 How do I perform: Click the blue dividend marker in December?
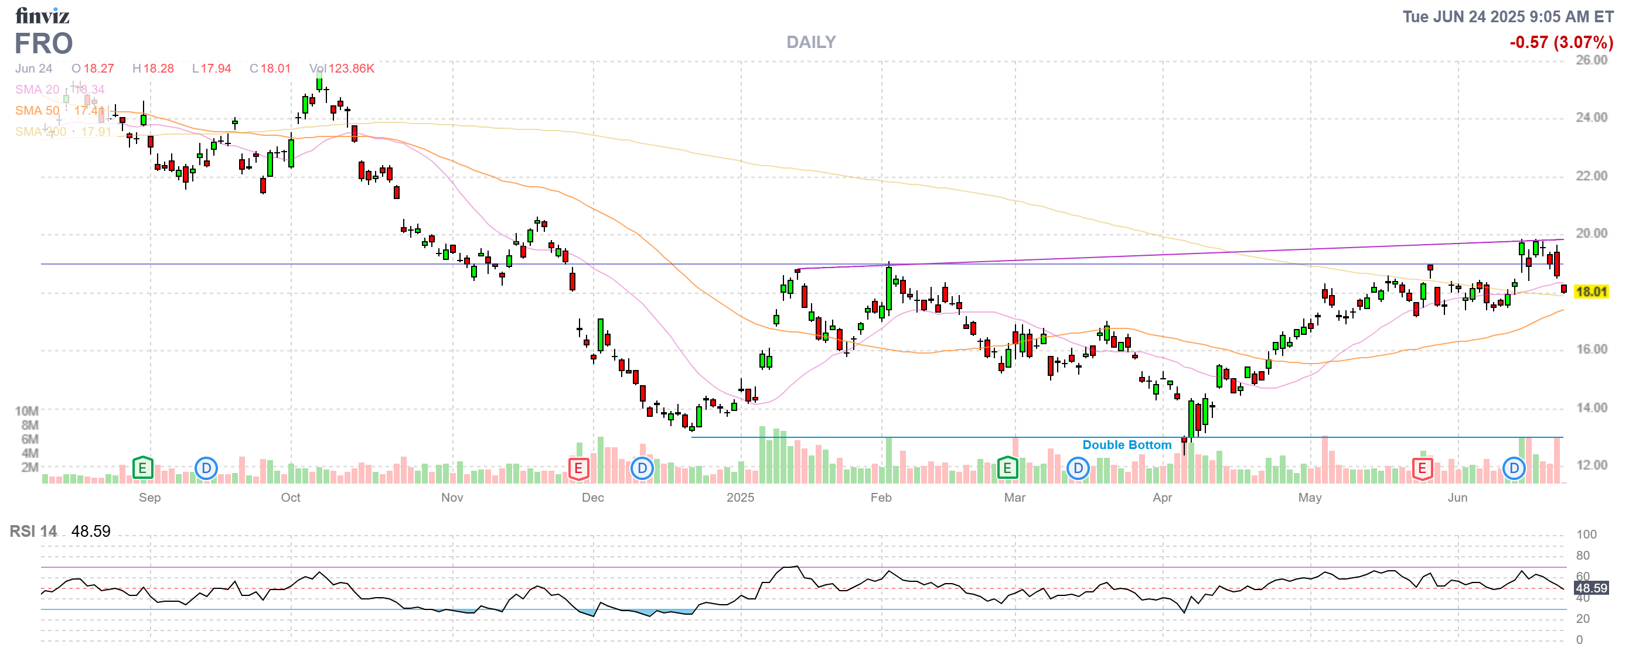(x=642, y=468)
